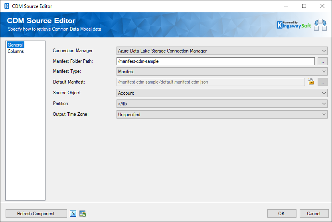Click the Manifest Folder Path input field
Viewport: 332px width, 222px height.
(x=215, y=61)
